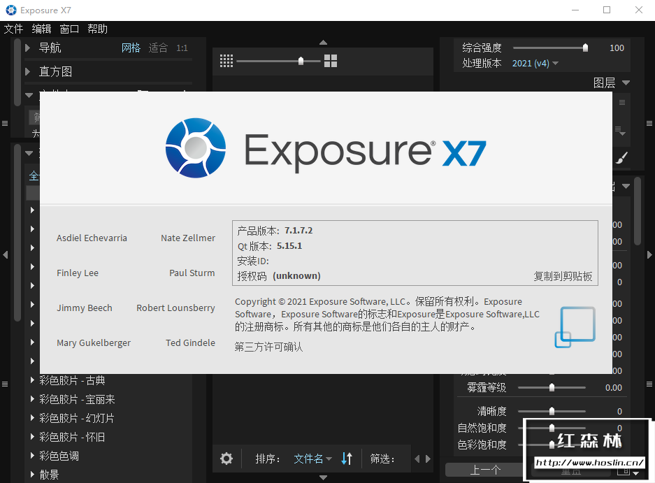Collapse the bottom panel with down arrow
The image size is (655, 483).
(323, 477)
